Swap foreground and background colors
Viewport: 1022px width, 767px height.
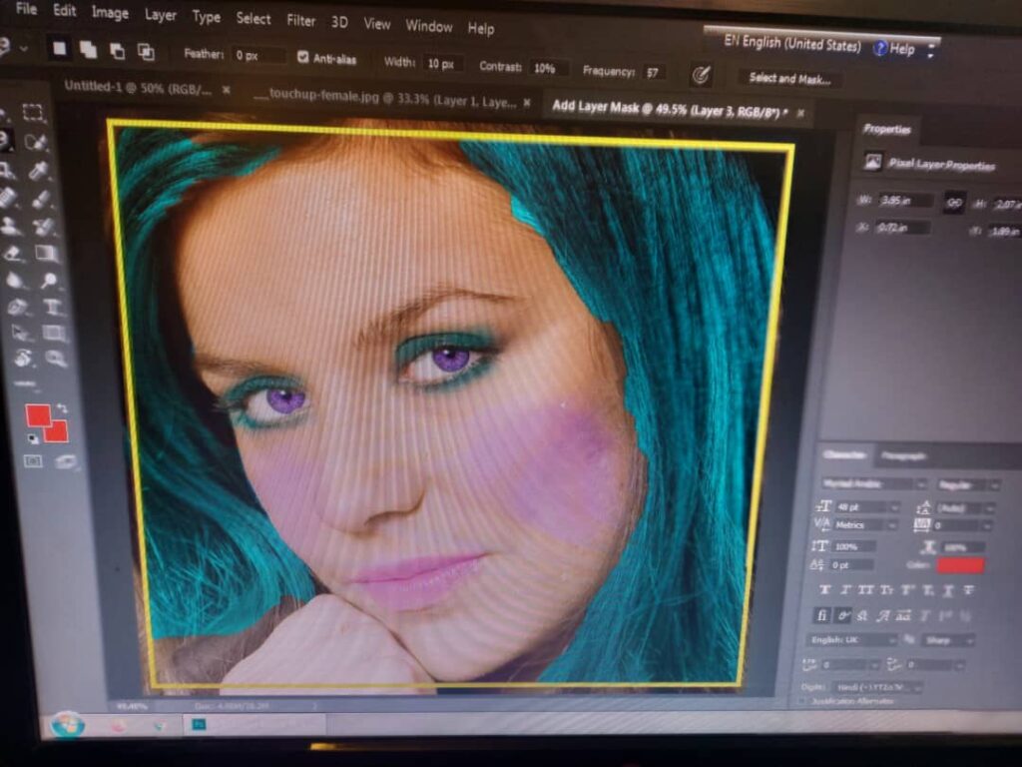(x=63, y=407)
